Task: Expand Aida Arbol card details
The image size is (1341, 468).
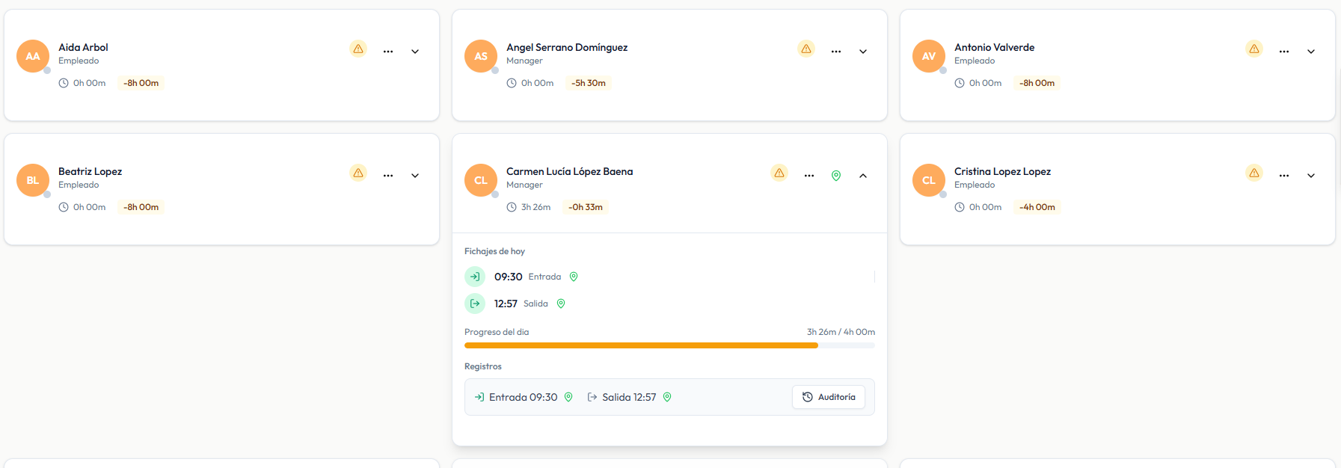Action: pos(415,52)
